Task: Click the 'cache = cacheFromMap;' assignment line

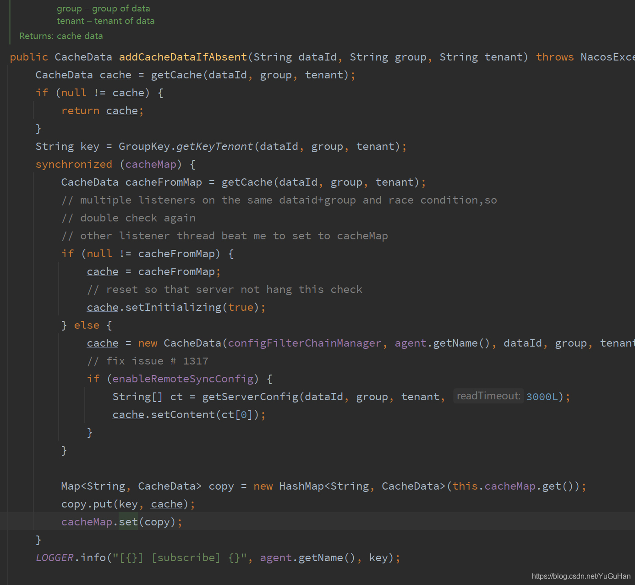Action: point(154,271)
